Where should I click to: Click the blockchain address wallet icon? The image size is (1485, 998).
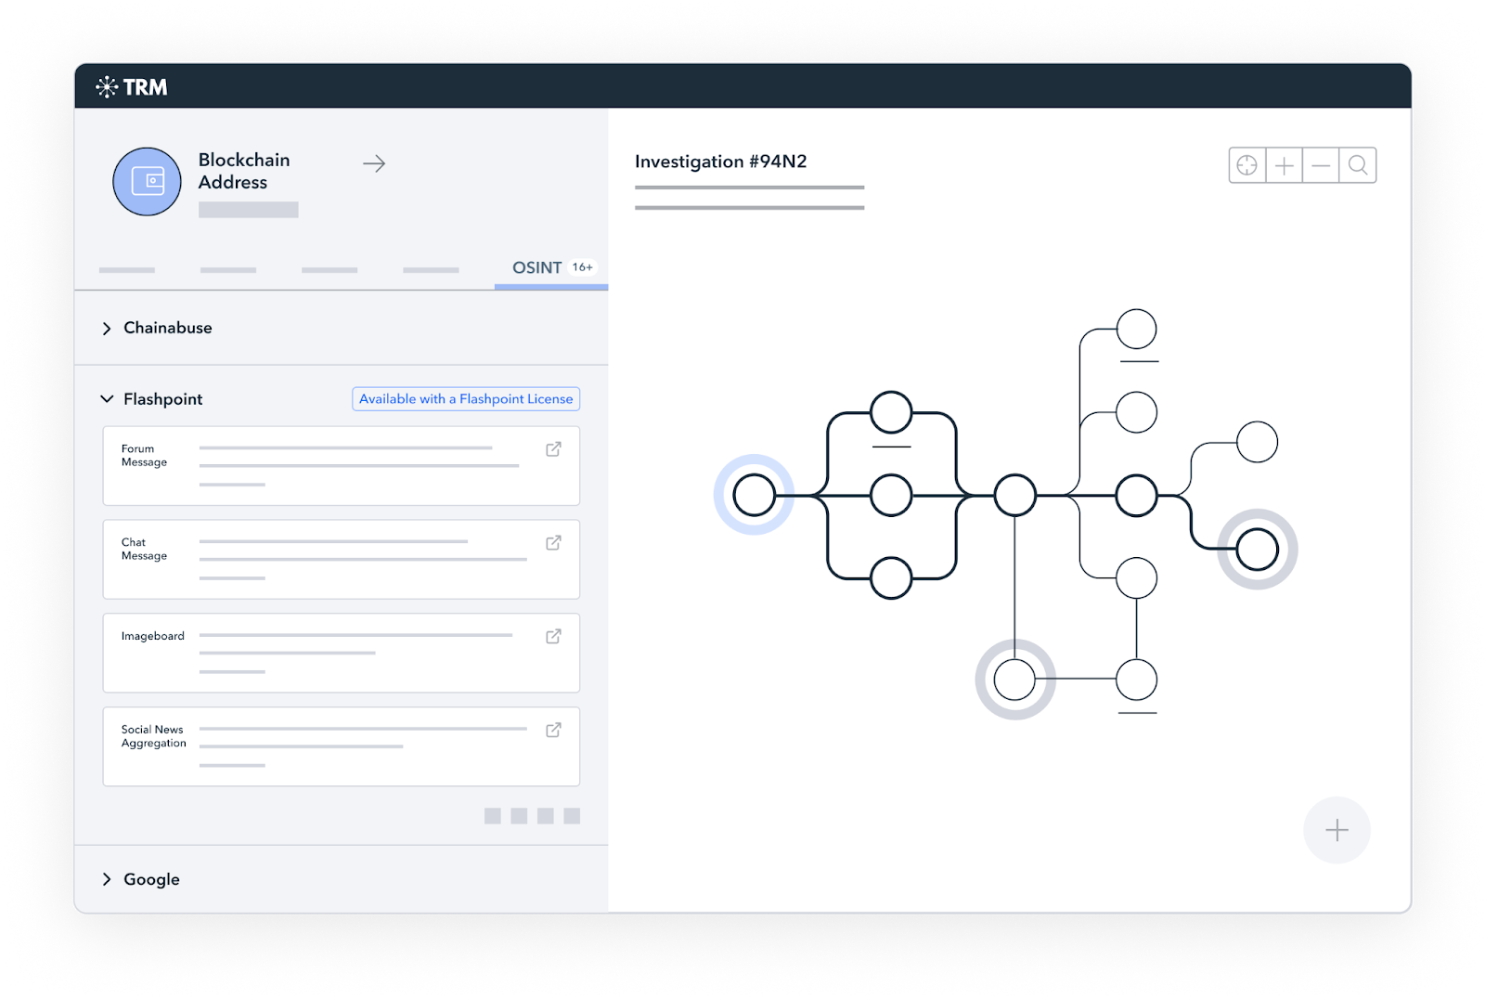pyautogui.click(x=147, y=181)
